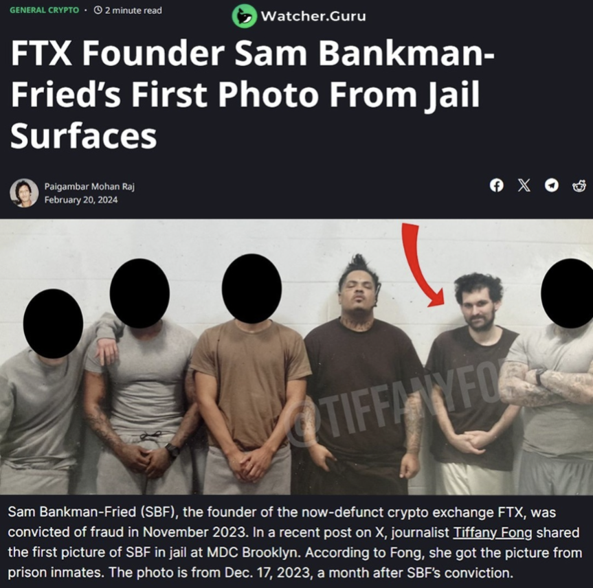Share the article on Reddit

tap(579, 185)
